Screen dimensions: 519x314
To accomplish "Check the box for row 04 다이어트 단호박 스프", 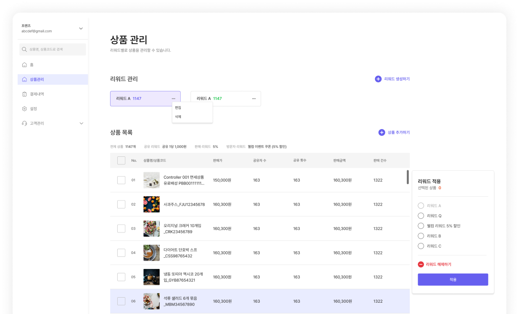I will (x=121, y=253).
